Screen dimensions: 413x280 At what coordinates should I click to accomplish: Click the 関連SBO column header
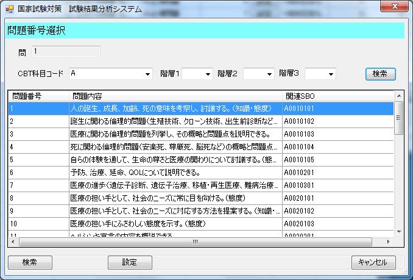point(336,96)
